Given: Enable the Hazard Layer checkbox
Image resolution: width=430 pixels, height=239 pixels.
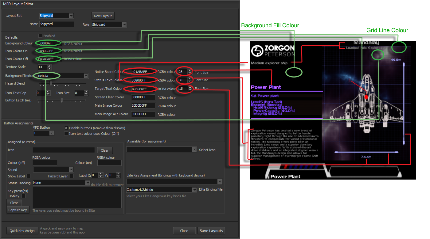Looking at the screenshot, I should coord(72,176).
